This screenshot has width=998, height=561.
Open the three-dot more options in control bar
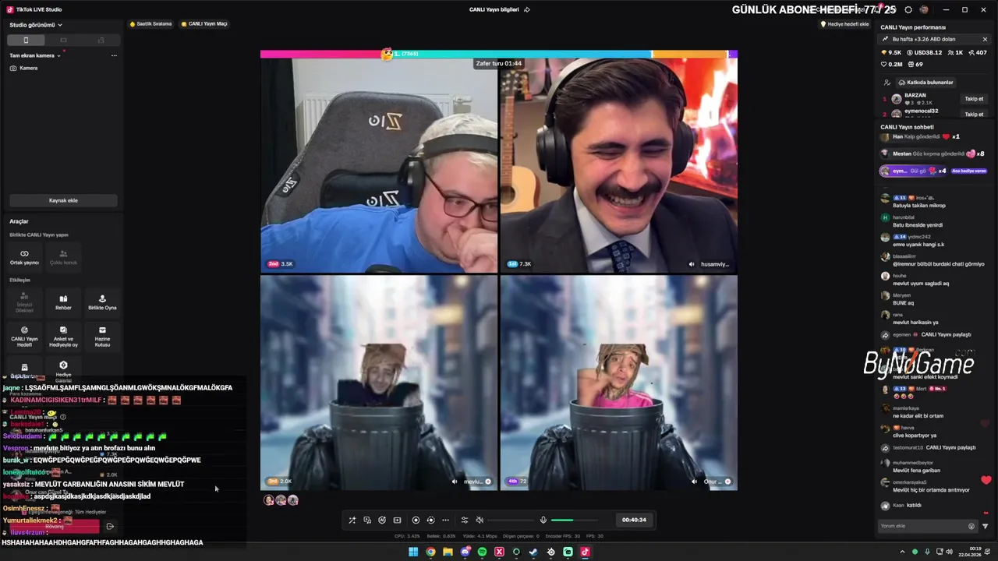click(445, 520)
